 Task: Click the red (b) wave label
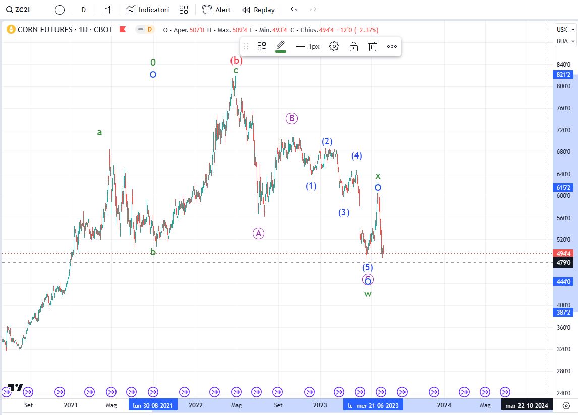236,60
